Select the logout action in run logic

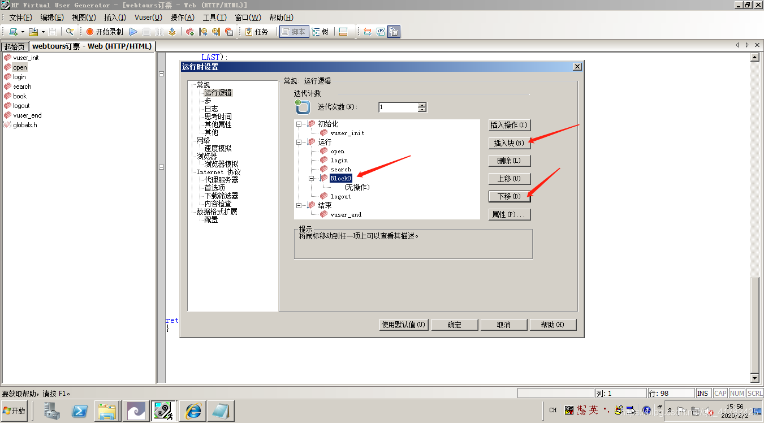tap(341, 196)
